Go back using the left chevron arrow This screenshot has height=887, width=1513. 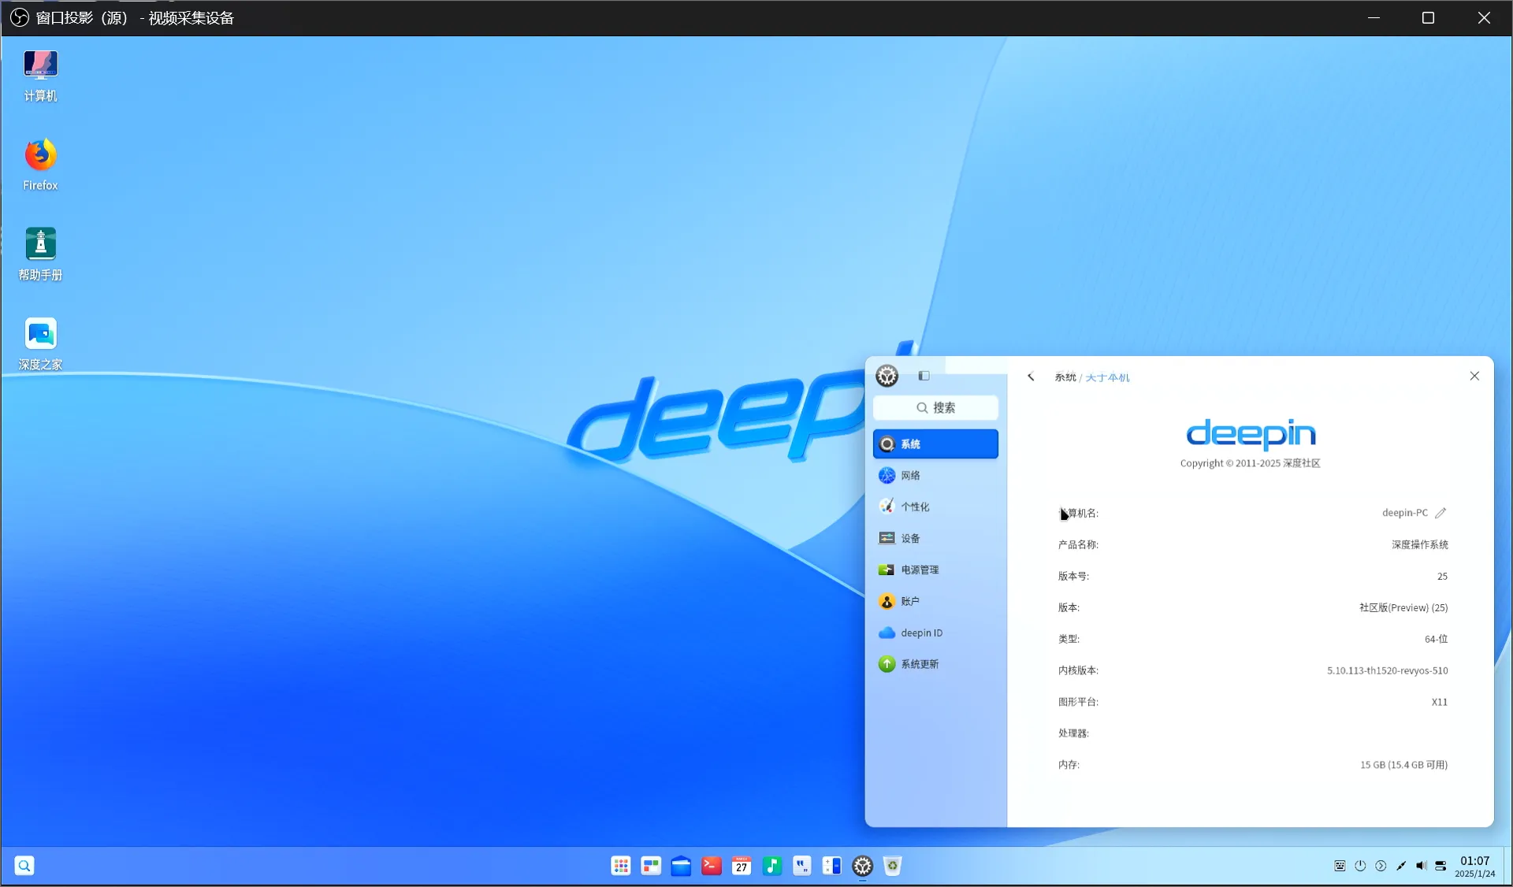[1031, 377]
